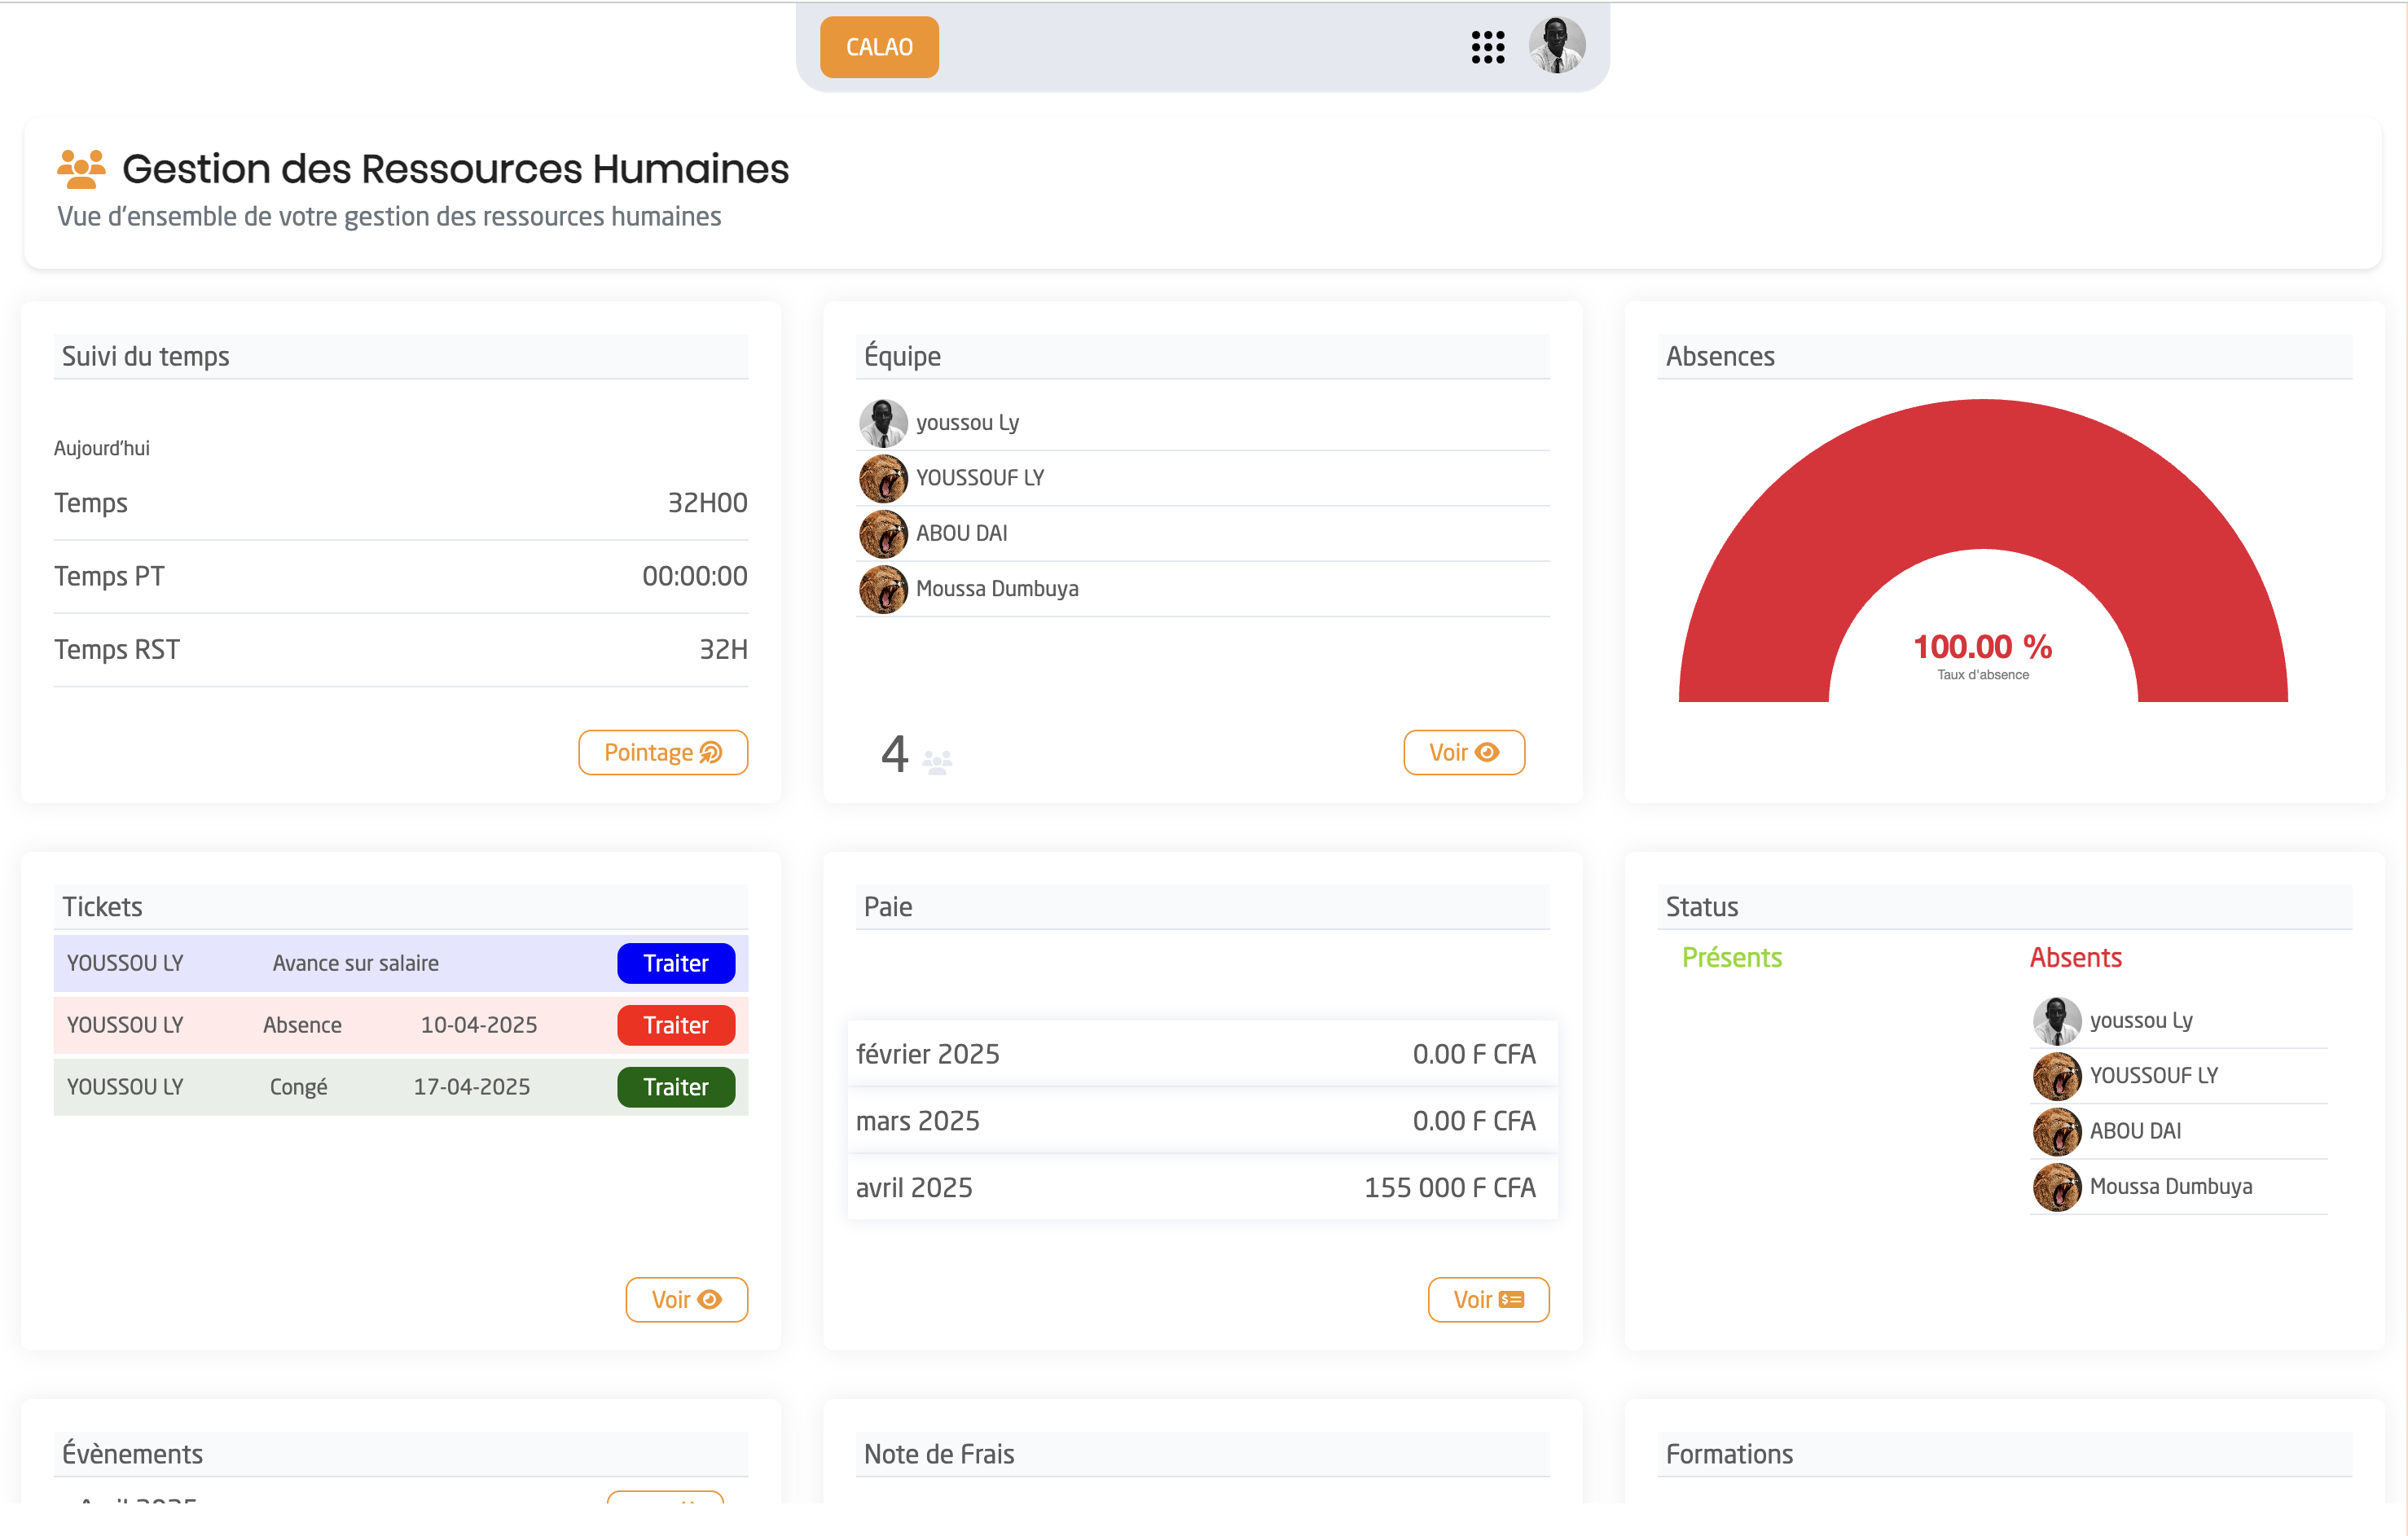This screenshot has height=1536, width=2408.
Task: Click Voir button in Tickets card
Action: point(686,1299)
